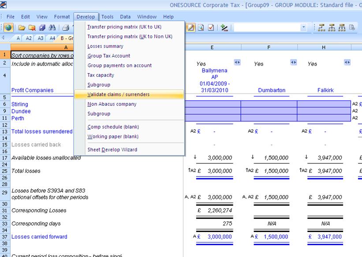This screenshot has width=362, height=257.
Task: Click the magnifier preview page icon
Action: click(201, 28)
